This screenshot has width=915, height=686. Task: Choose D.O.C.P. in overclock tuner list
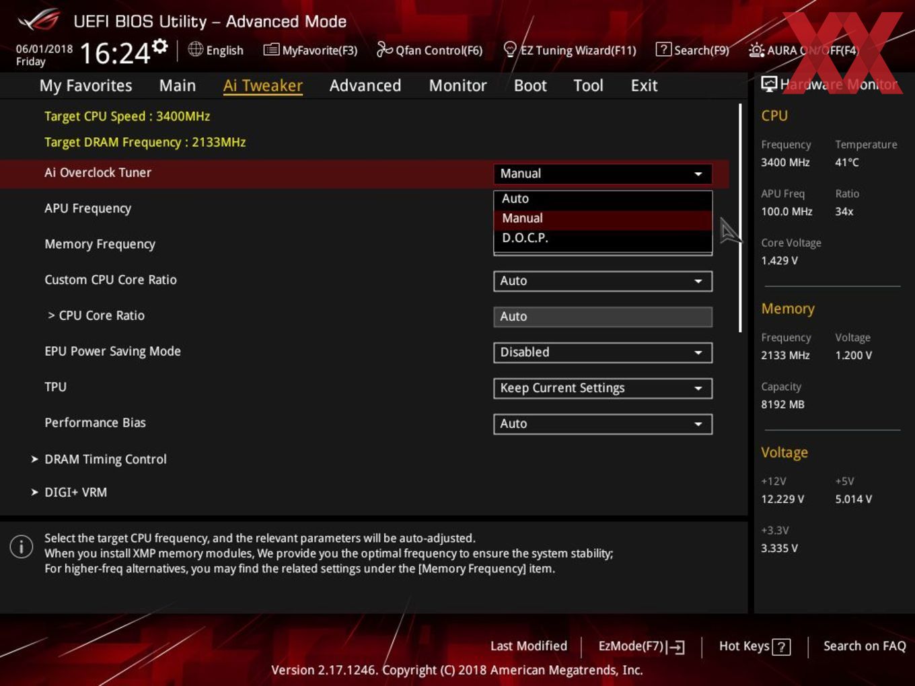coord(603,238)
